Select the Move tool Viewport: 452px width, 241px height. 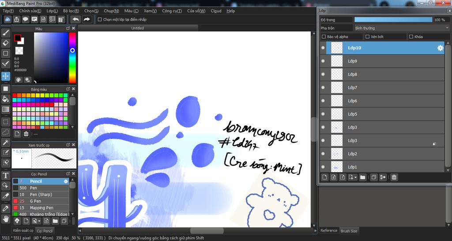[5, 76]
